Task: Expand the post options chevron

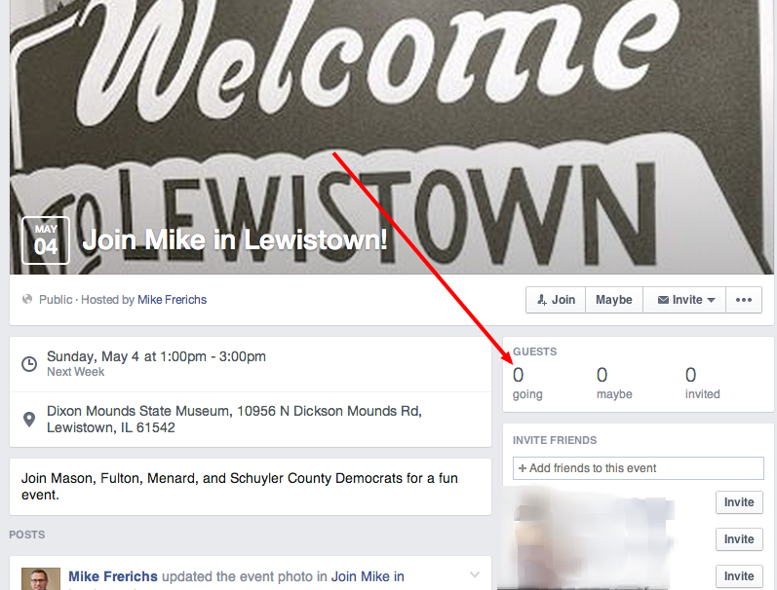Action: [x=474, y=574]
